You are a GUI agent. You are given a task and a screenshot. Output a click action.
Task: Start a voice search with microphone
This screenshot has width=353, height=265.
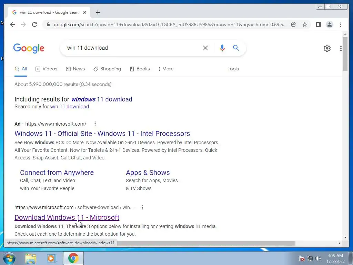pos(222,48)
